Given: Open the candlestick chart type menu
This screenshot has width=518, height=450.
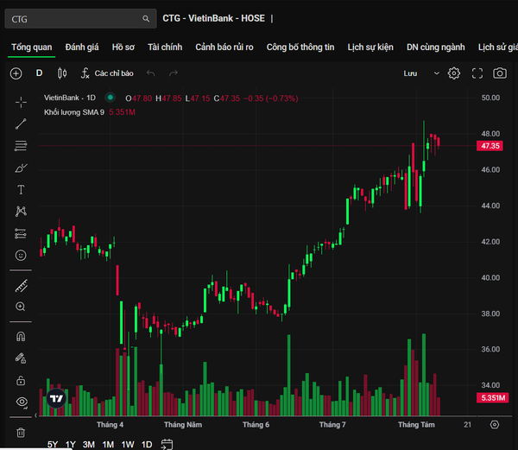Looking at the screenshot, I should pyautogui.click(x=62, y=73).
